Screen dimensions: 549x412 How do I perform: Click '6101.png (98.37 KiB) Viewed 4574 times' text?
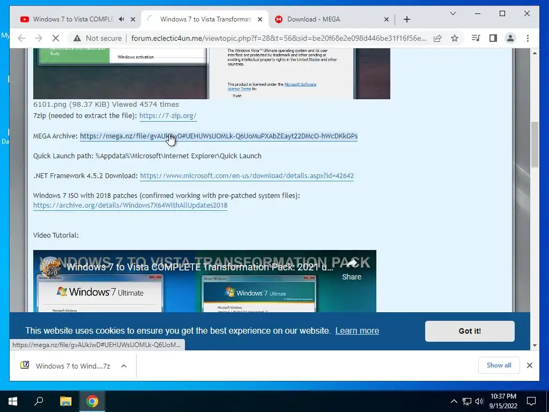click(x=106, y=105)
